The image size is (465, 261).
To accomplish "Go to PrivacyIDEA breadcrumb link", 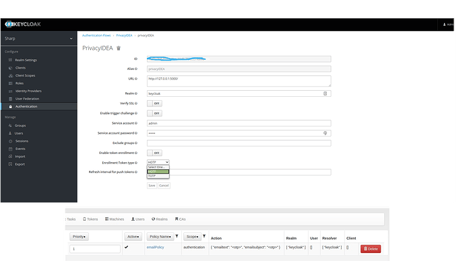I will tap(124, 36).
